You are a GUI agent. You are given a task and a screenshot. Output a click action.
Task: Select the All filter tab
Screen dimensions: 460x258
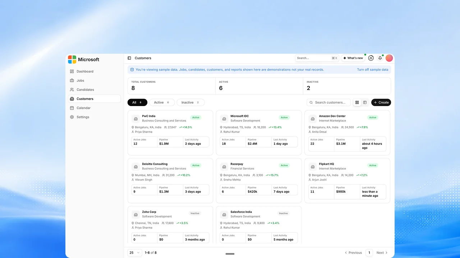(x=137, y=102)
